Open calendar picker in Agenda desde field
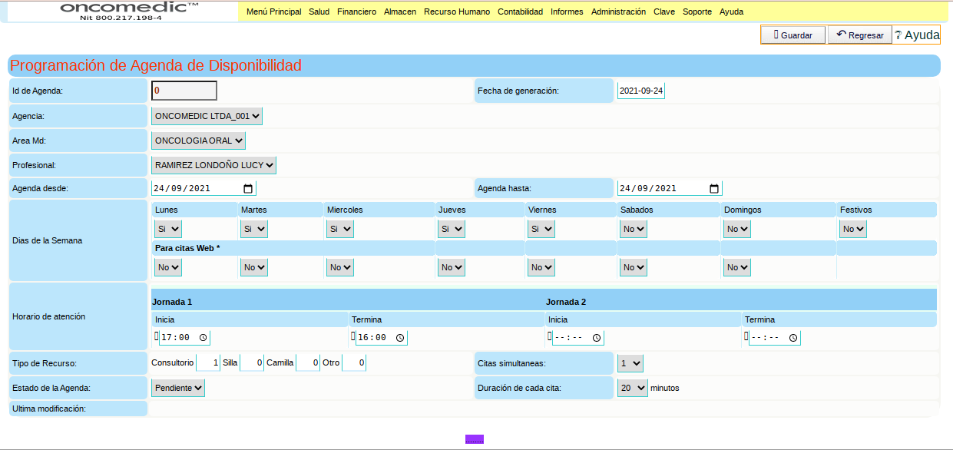This screenshot has height=450, width=953. [x=248, y=189]
